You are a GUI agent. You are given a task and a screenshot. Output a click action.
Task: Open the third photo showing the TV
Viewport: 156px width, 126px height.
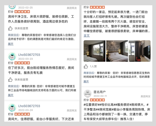[140, 51]
